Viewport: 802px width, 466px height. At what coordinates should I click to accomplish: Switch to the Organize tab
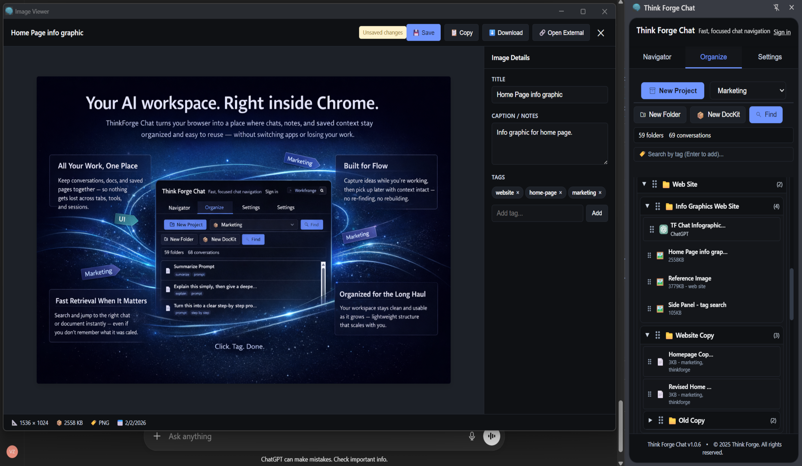click(713, 57)
